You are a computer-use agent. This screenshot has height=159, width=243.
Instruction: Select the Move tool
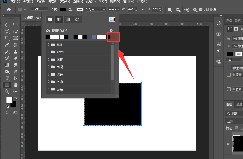pyautogui.click(x=7, y=25)
